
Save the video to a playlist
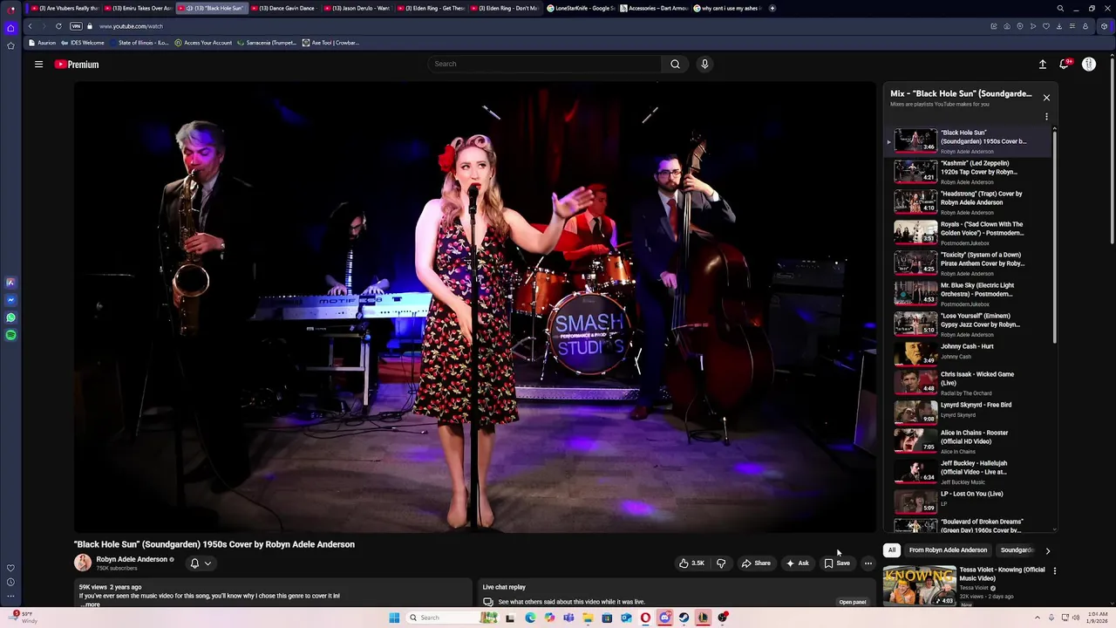(837, 563)
